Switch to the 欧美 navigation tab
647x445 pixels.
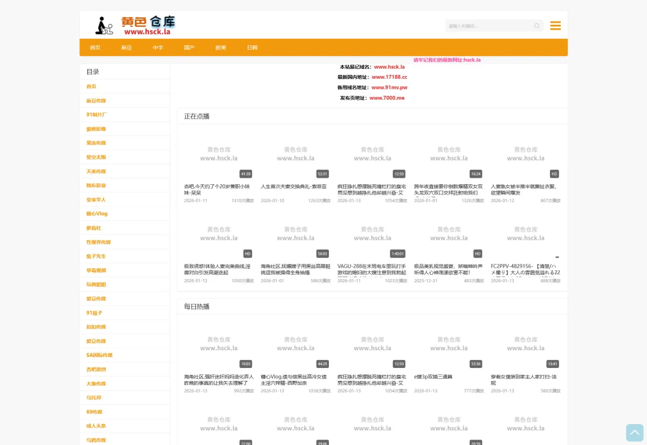click(221, 48)
